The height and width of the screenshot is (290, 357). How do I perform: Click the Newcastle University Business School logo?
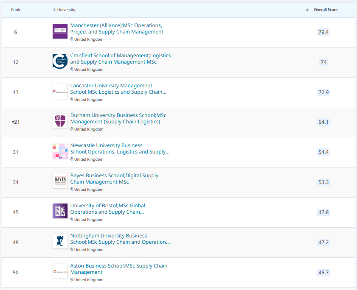(x=60, y=151)
